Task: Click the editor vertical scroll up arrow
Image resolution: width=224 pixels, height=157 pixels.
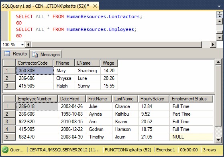Action: click(220, 21)
